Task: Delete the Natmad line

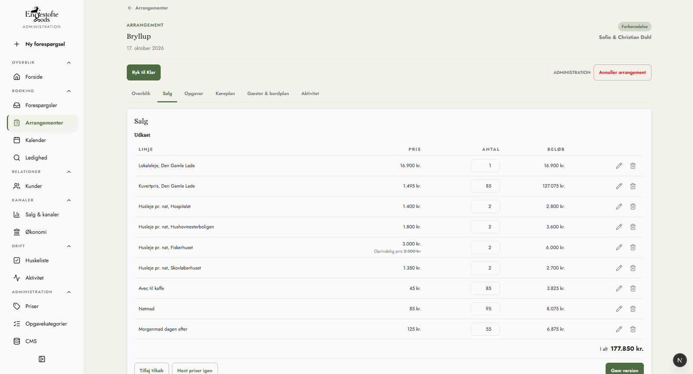Action: tap(633, 309)
